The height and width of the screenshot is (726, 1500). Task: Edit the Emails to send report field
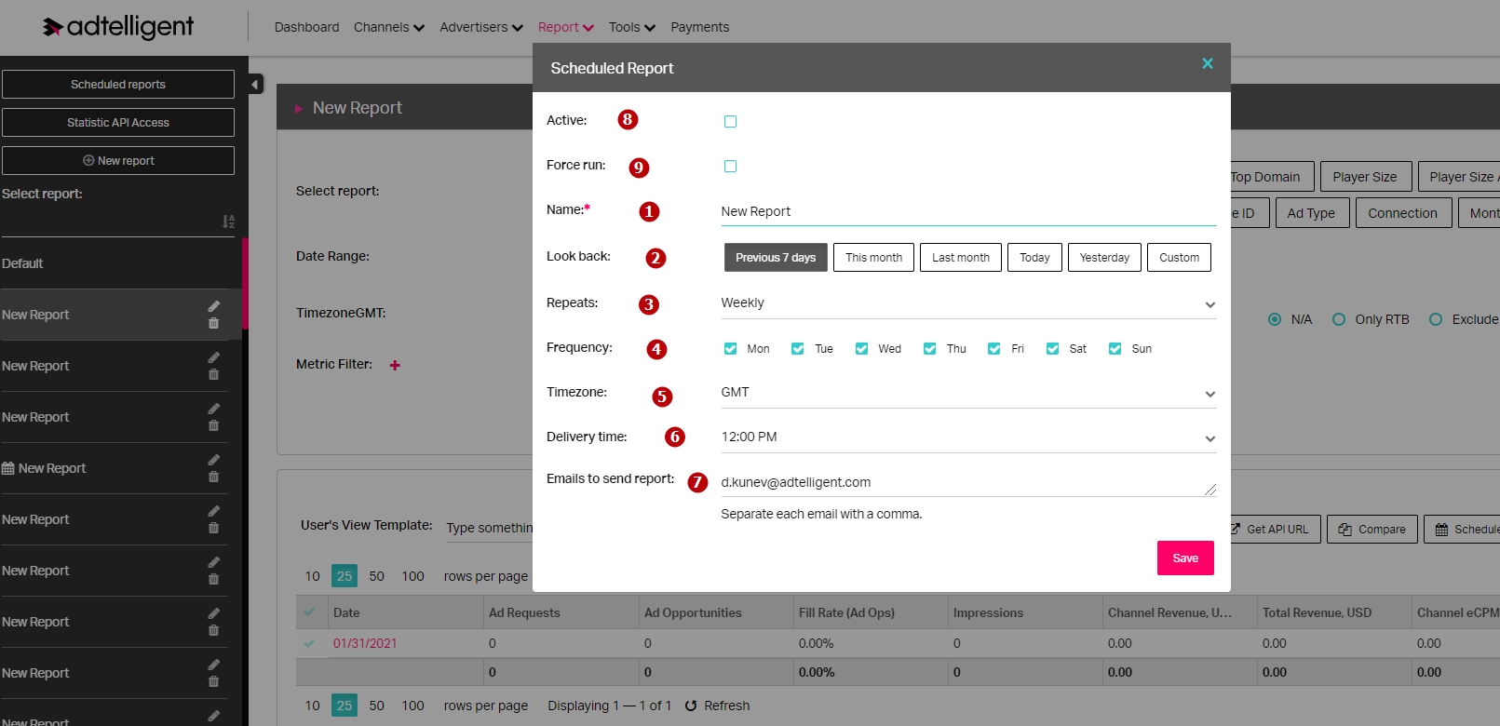coord(968,482)
